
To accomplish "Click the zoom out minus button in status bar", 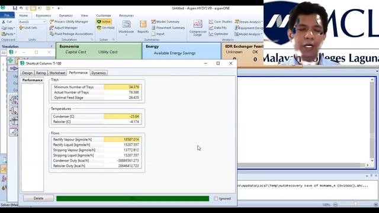I will click(335, 205).
